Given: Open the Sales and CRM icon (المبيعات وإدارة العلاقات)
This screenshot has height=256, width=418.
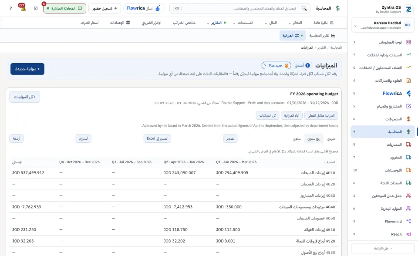Looking at the screenshot, I should pyautogui.click(x=408, y=55).
